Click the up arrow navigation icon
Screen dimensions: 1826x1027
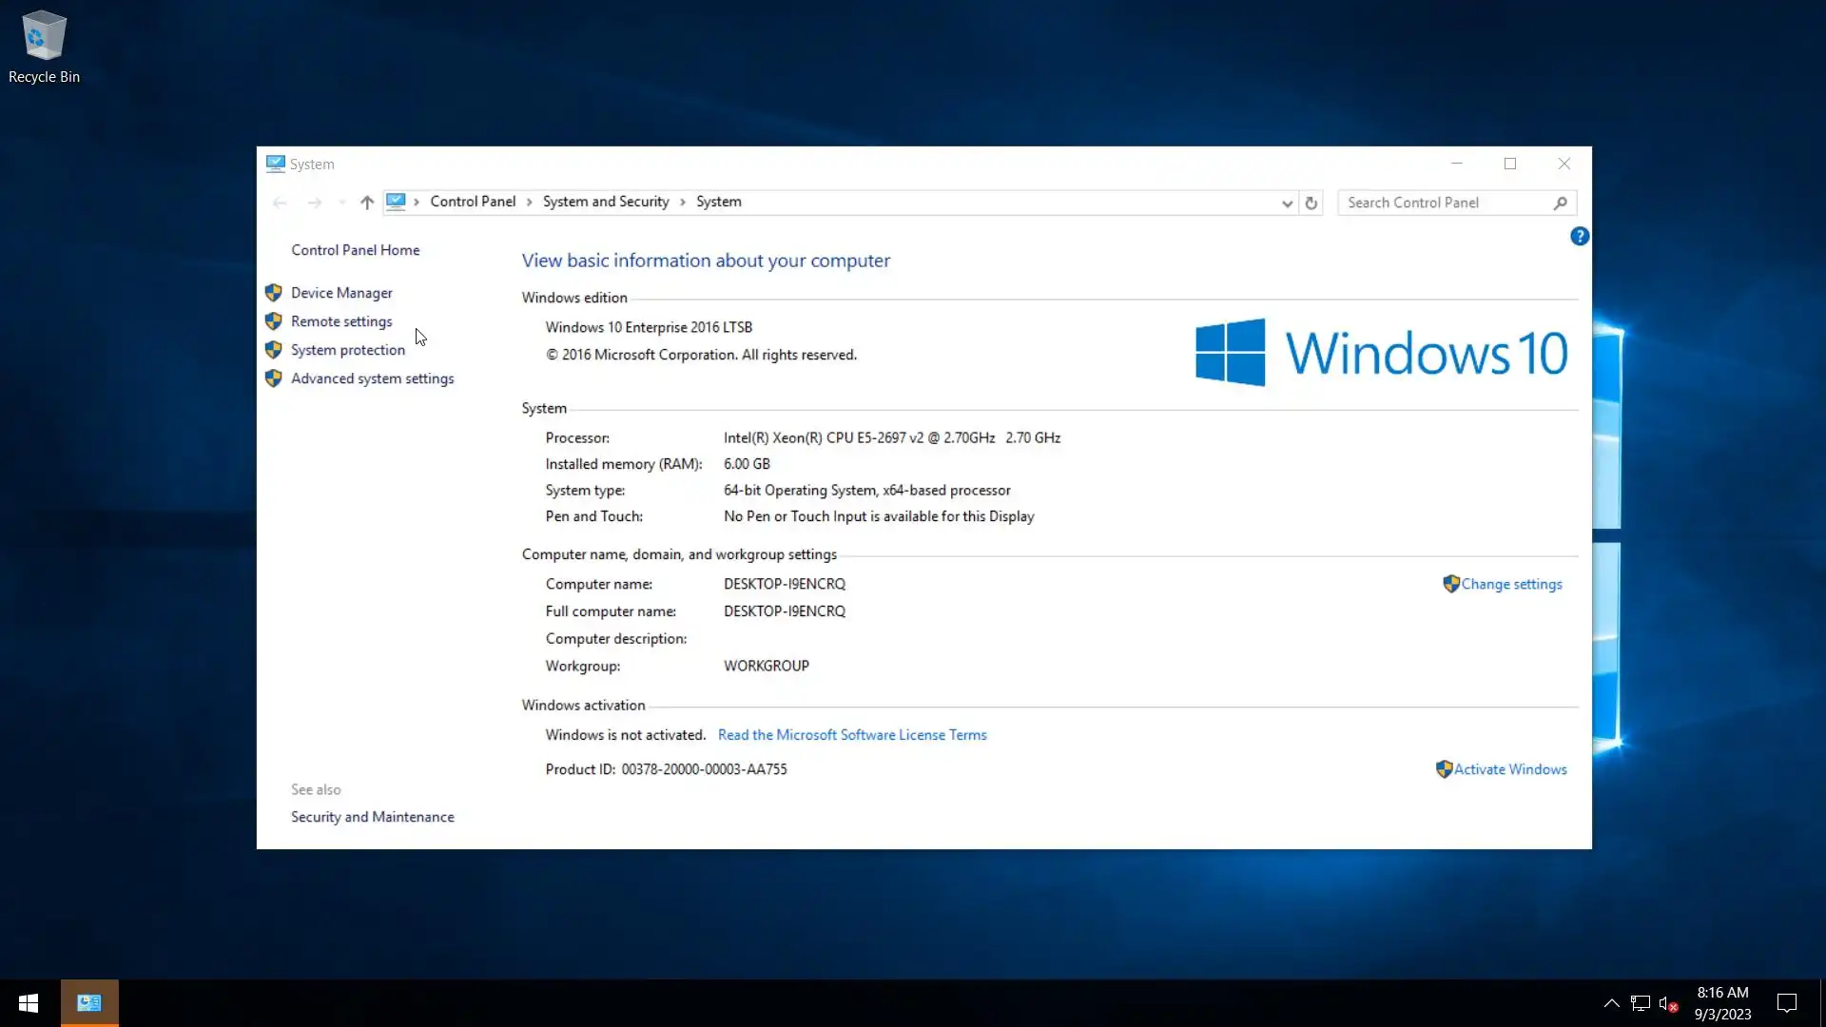click(367, 203)
